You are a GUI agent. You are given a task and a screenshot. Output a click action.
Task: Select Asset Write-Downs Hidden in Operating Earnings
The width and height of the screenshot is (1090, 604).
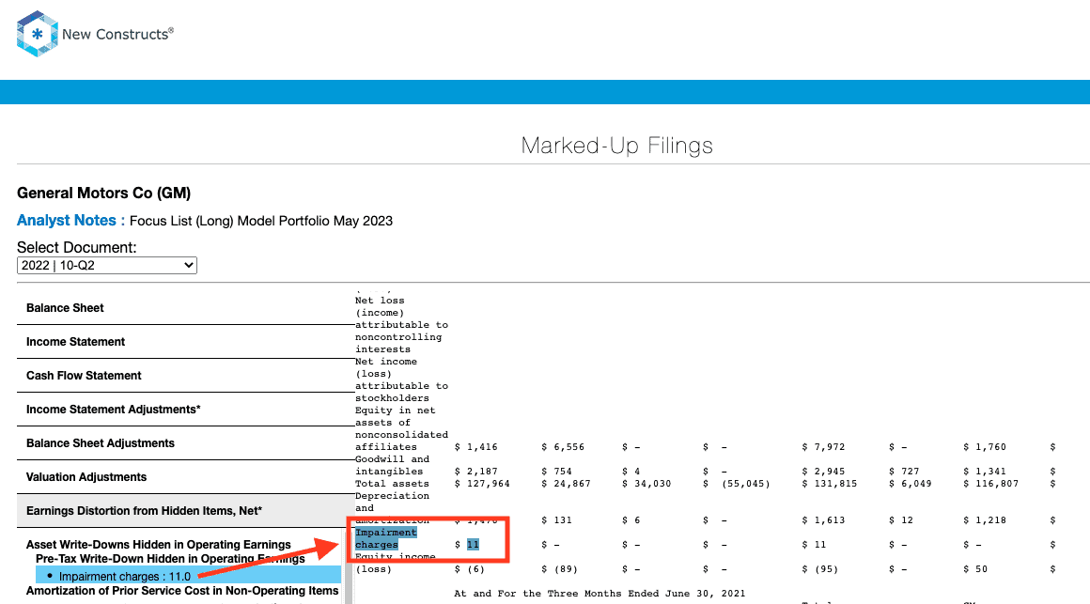[159, 544]
